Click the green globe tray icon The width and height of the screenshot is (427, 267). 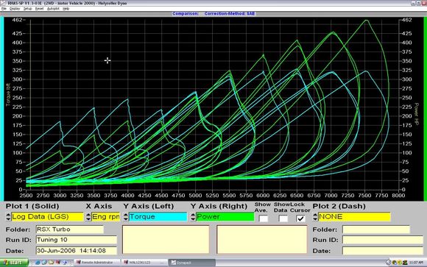click(395, 263)
